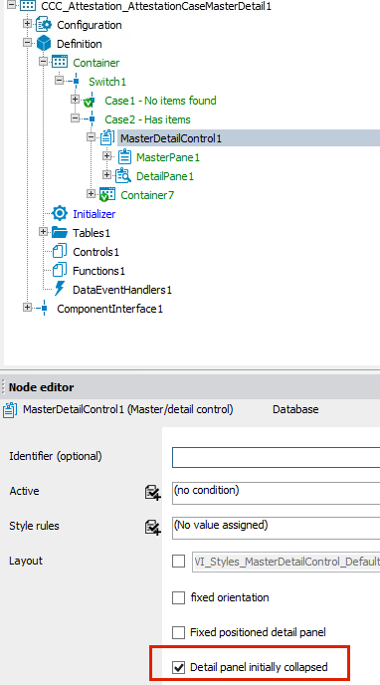Screen dimensions: 380x685
Task: Click the Node editor MasterDetailControl1 header icon
Action: (x=10, y=410)
